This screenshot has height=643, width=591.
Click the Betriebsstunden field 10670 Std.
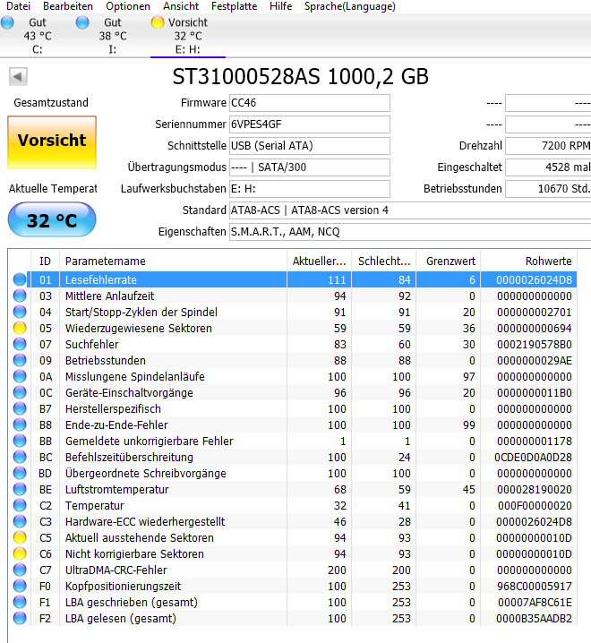(x=548, y=189)
